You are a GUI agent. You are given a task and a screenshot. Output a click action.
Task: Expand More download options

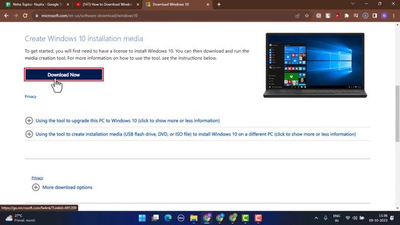[x=67, y=187]
